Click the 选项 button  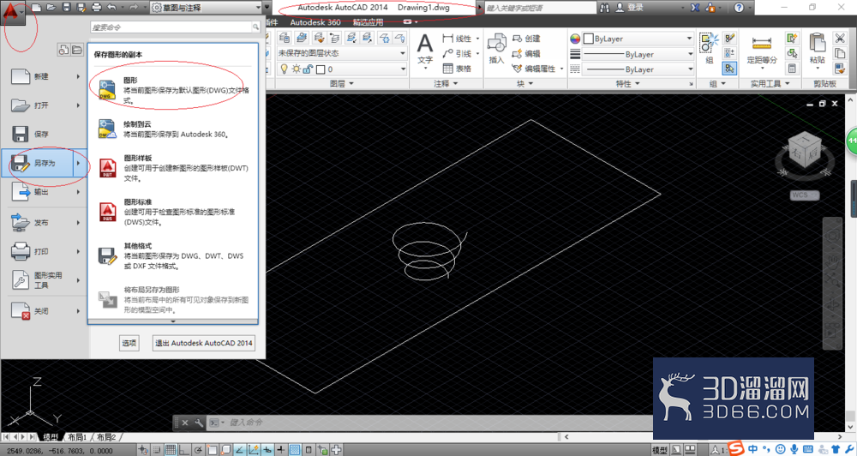[x=129, y=343]
